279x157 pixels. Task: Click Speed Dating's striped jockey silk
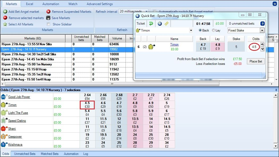(x=4, y=120)
